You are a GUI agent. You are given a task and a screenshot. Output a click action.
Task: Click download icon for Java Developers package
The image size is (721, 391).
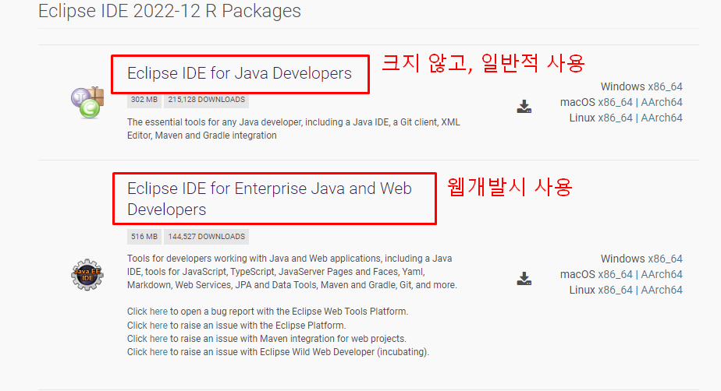524,107
